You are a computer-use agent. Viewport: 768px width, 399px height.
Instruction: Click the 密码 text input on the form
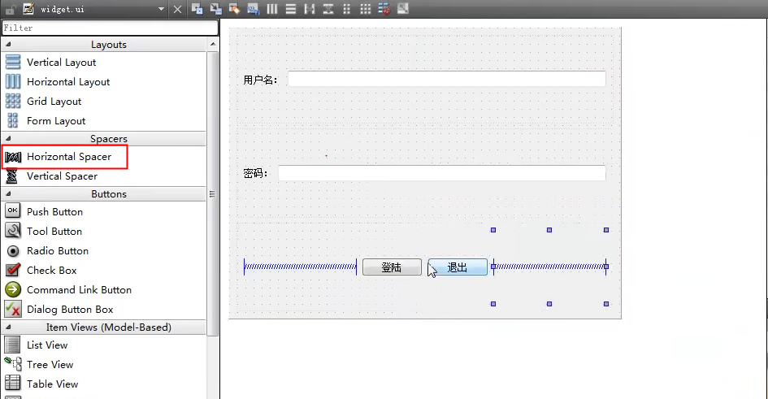tap(442, 173)
